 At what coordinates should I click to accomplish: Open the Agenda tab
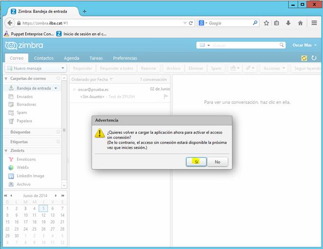(72, 58)
